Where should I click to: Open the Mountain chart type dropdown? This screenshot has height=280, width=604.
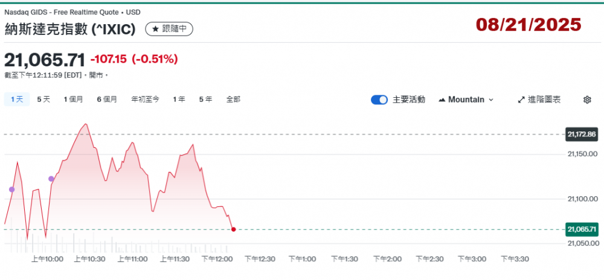466,100
